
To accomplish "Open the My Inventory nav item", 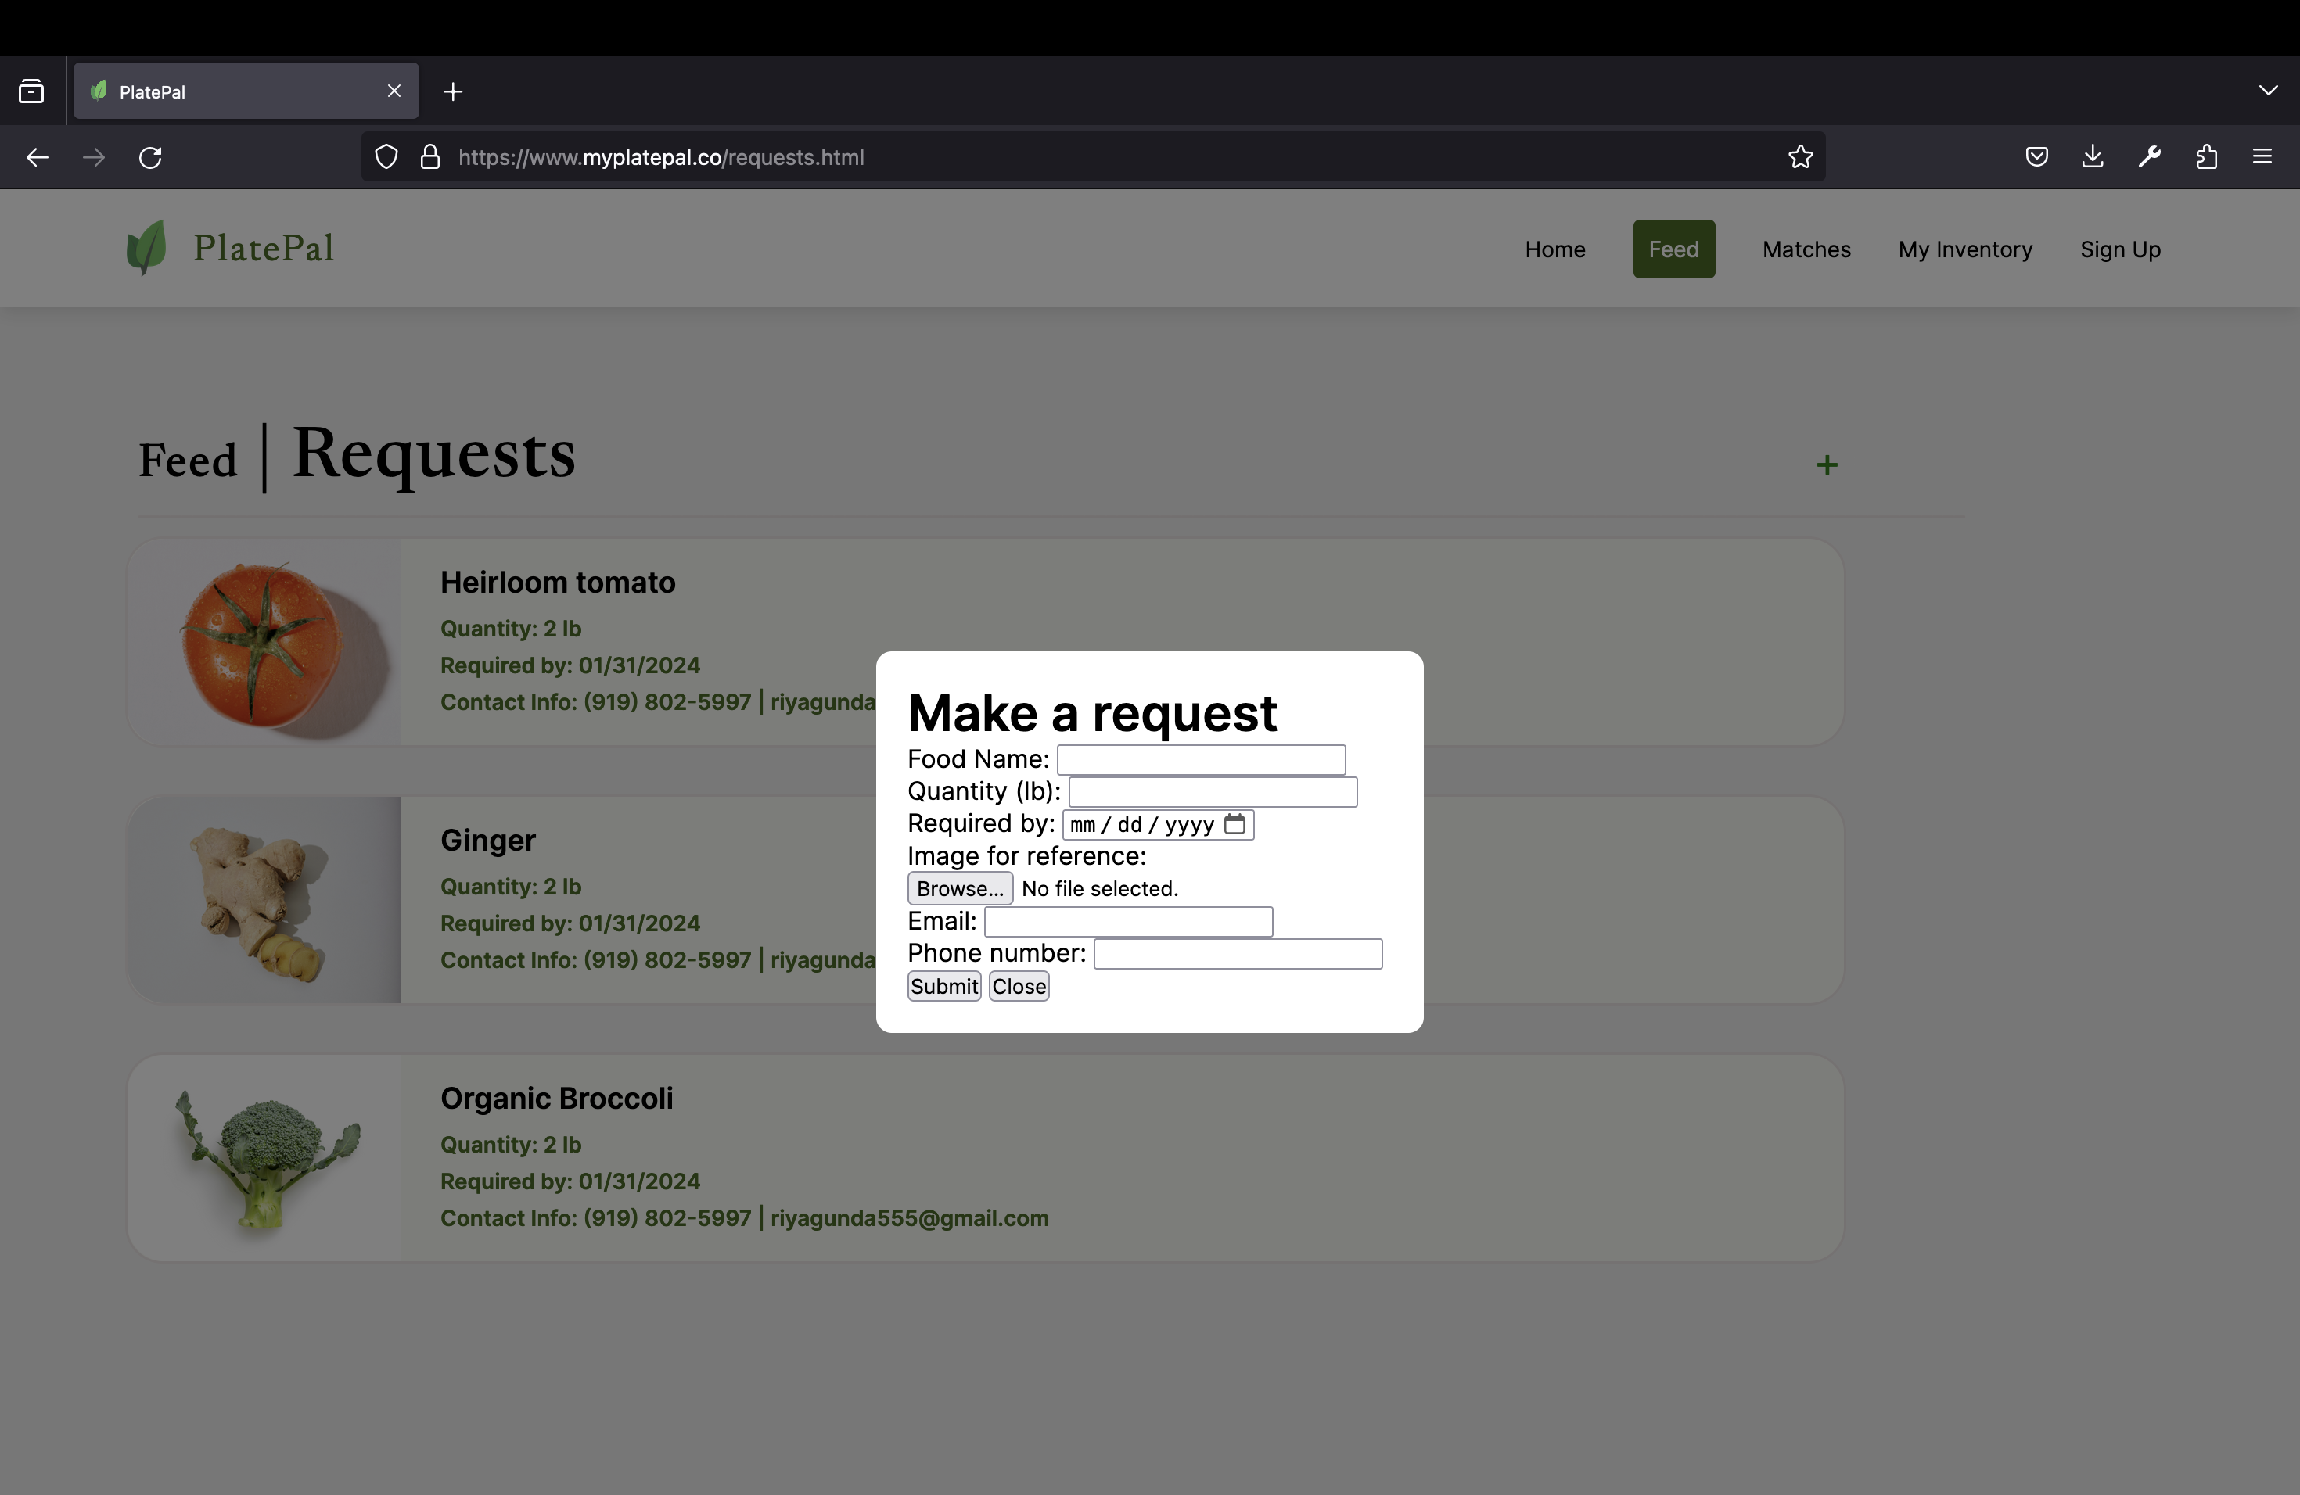I will [1964, 249].
